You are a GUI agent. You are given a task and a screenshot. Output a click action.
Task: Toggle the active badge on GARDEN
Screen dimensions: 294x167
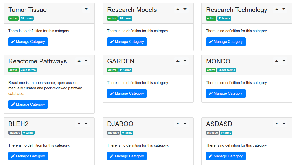pos(112,70)
